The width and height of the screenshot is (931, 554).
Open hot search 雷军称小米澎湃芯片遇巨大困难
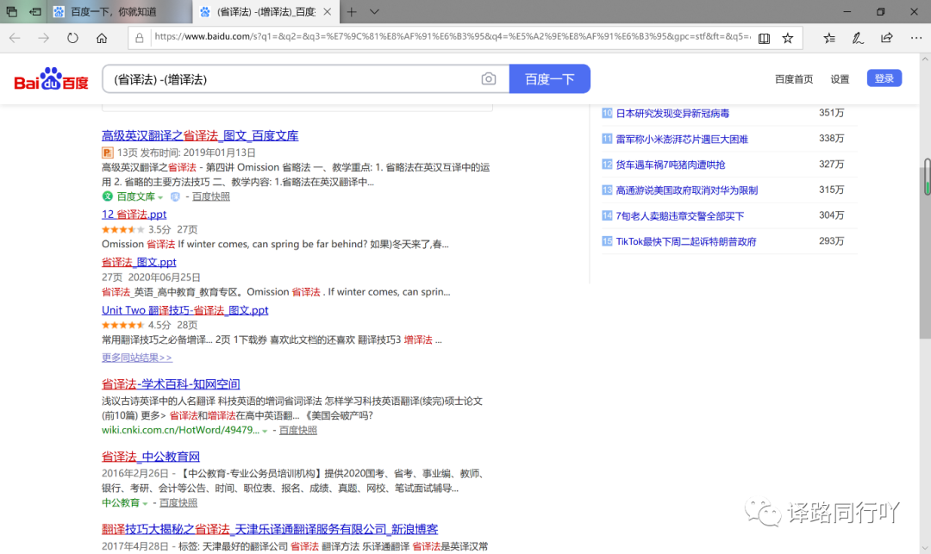pyautogui.click(x=682, y=139)
